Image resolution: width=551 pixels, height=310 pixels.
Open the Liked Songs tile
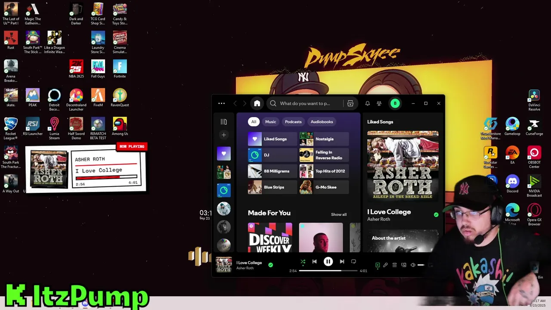[272, 139]
